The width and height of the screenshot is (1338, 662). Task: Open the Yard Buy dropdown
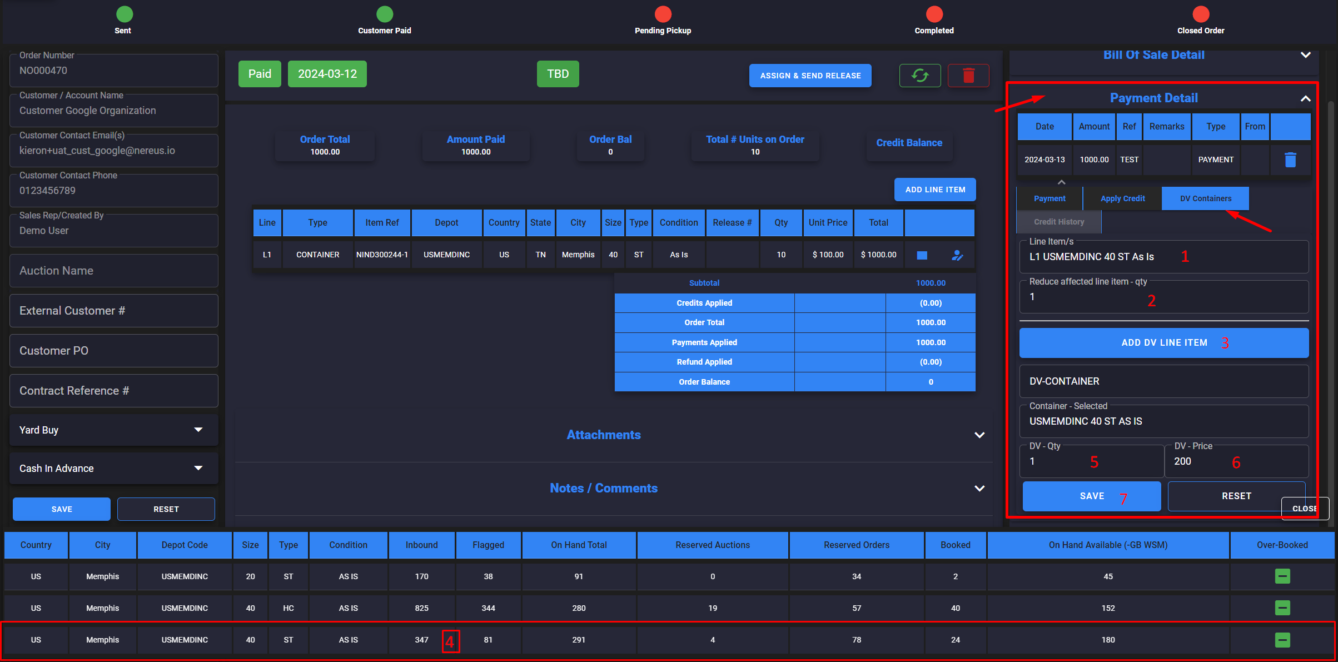[114, 430]
